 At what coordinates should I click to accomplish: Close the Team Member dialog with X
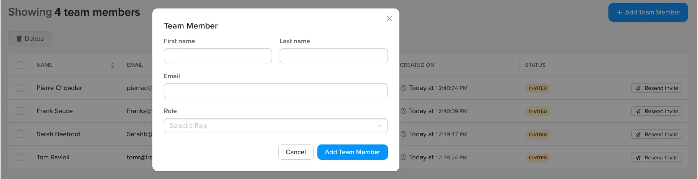(389, 19)
